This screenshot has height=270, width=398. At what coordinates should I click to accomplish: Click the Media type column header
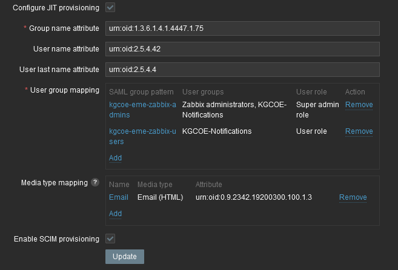pyautogui.click(x=155, y=185)
